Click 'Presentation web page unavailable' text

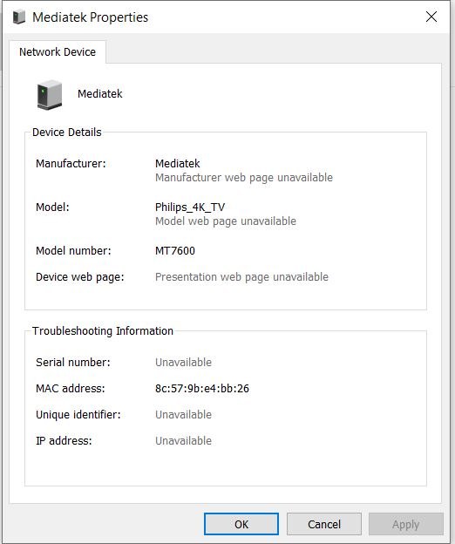(x=241, y=277)
